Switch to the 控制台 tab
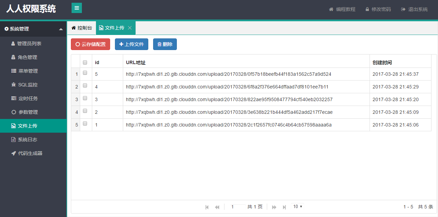 click(x=82, y=28)
